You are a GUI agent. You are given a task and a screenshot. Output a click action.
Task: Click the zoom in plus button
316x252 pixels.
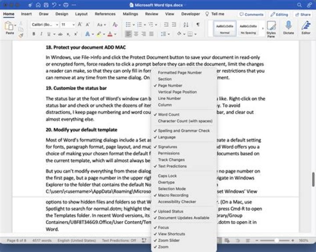point(293,240)
